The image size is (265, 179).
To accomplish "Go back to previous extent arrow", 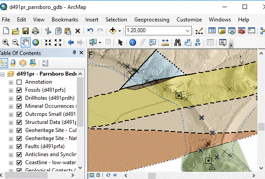I will pyautogui.click(x=71, y=43).
